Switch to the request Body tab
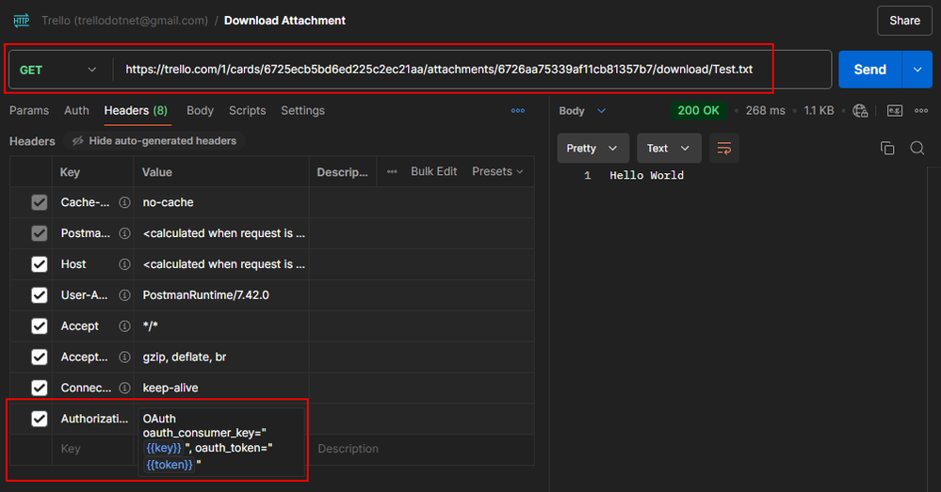 [200, 111]
